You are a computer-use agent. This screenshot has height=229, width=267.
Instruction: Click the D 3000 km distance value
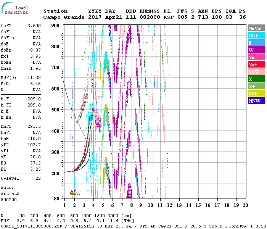point(113,216)
